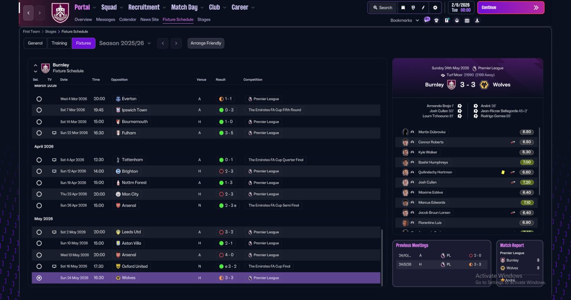This screenshot has width=571, height=300.
Task: Click the Tottenham club crest icon
Action: pos(118,160)
